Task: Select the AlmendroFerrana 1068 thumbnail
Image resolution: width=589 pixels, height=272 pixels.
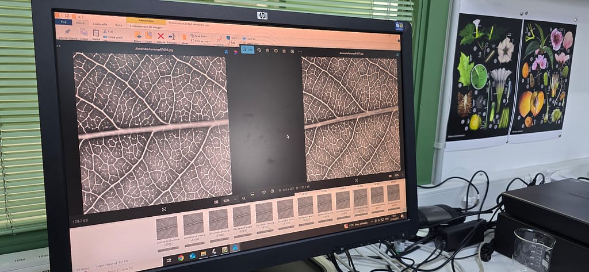Action: click(x=193, y=224)
